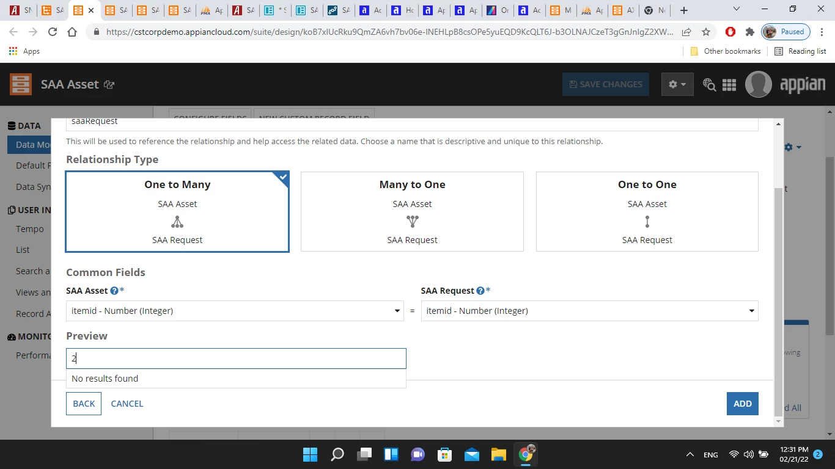This screenshot has width=835, height=469.
Task: Select the One to Many relationship type
Action: 177,212
